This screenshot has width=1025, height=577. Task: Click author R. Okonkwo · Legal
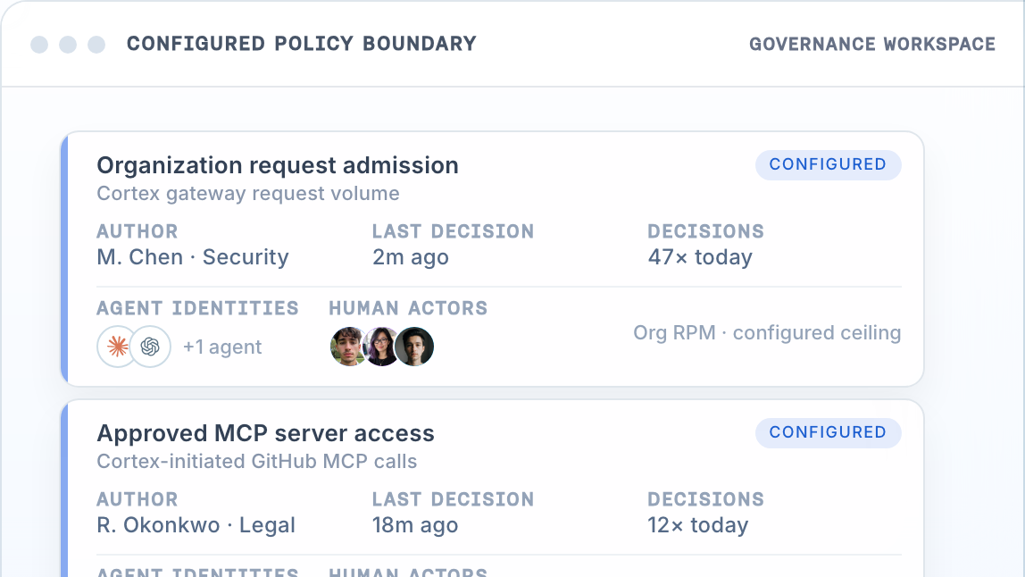click(196, 525)
